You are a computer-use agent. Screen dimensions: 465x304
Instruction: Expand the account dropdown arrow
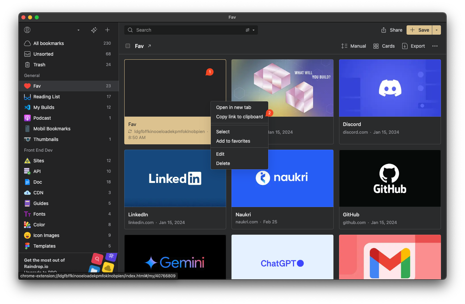pos(79,30)
